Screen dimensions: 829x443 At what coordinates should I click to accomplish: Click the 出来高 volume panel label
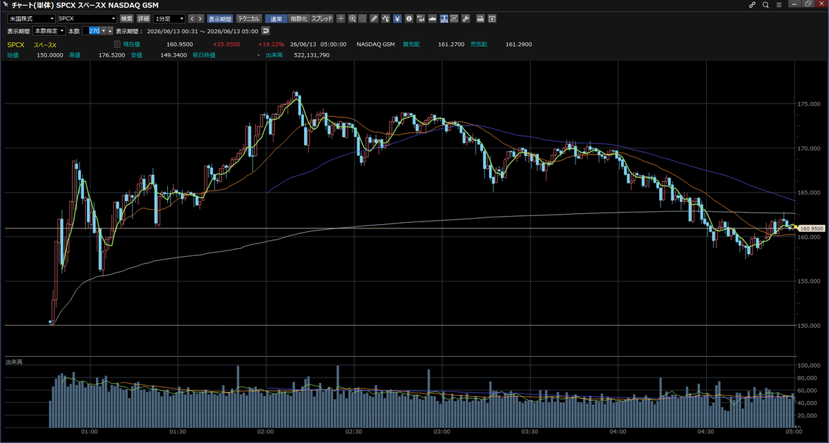tap(14, 362)
